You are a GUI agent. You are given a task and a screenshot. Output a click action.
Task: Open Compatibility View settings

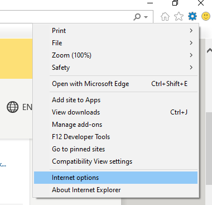[115, 161]
